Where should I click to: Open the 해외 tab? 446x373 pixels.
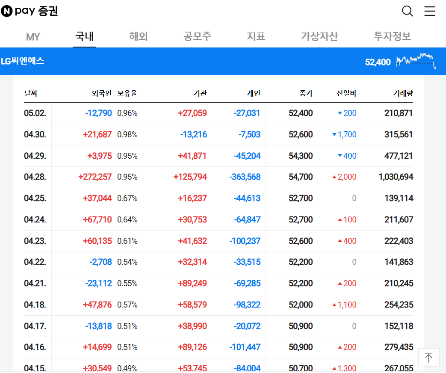click(x=139, y=36)
